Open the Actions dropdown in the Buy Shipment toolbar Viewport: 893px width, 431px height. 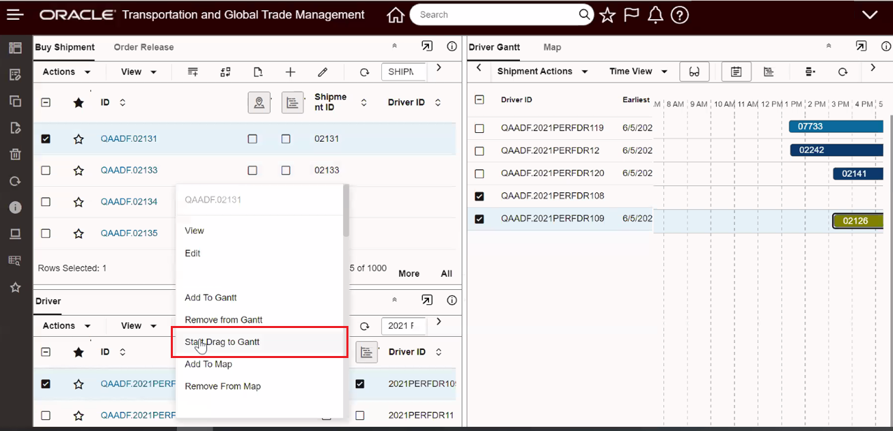tap(66, 72)
